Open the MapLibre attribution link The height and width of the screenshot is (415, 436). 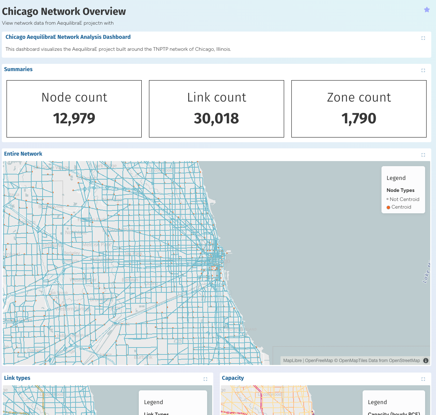(x=292, y=360)
